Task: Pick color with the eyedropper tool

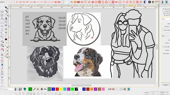Action: [x=34, y=89]
